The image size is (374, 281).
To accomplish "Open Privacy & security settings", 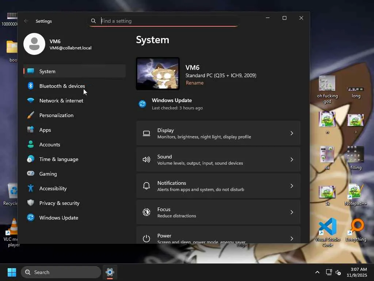I will 59,203.
